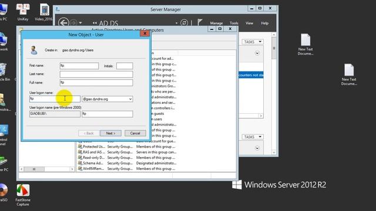Click the Server Manager back arrow

pyautogui.click(x=63, y=23)
